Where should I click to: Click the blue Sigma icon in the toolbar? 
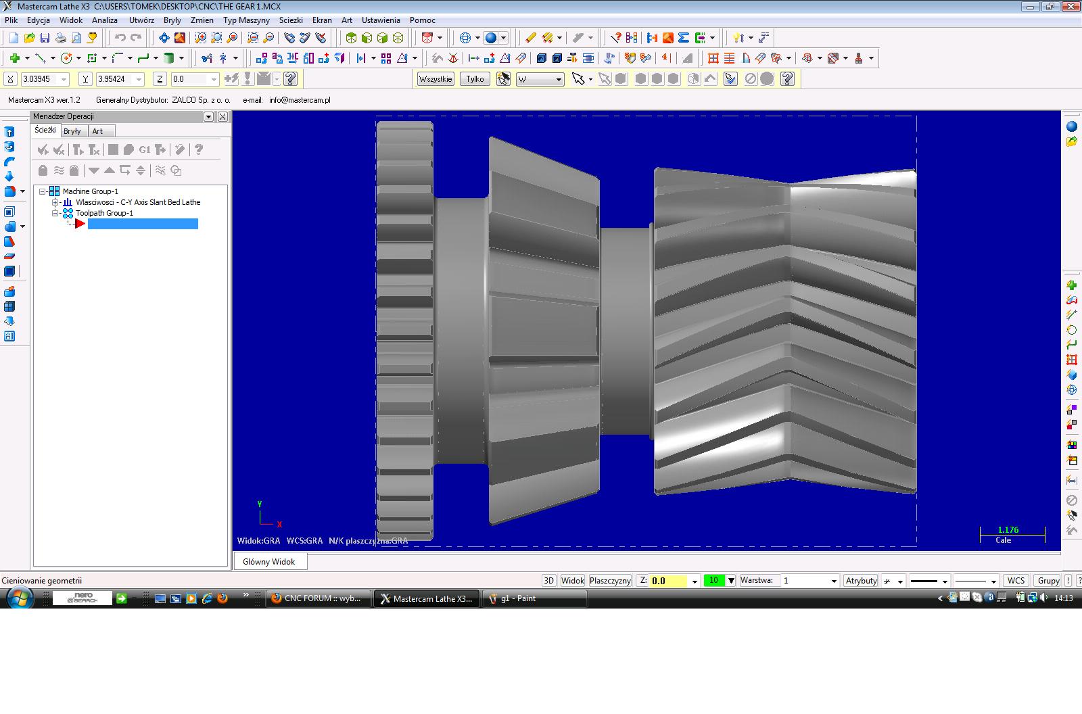tap(684, 38)
